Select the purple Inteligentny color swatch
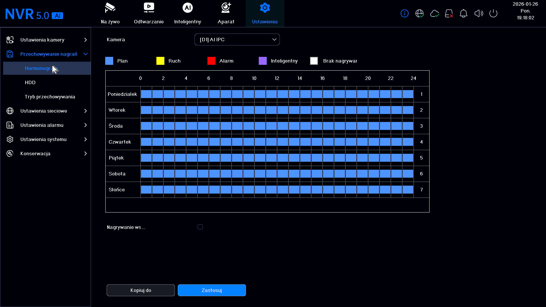Viewport: 546px width, 307px height. click(263, 61)
